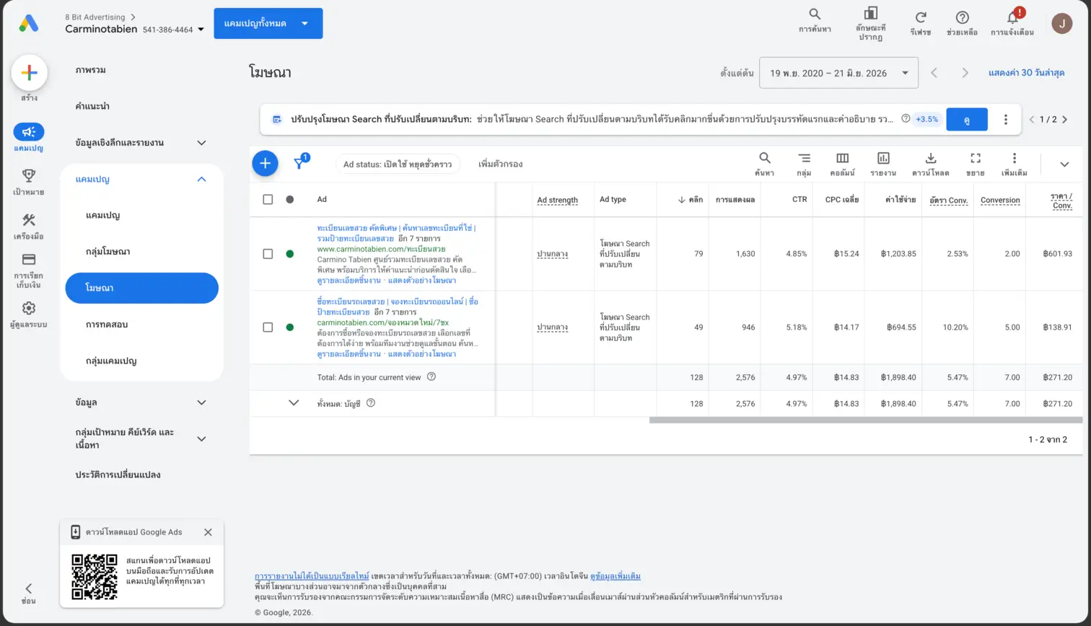
Task: Click the top Search magnifier icon
Action: tap(815, 14)
